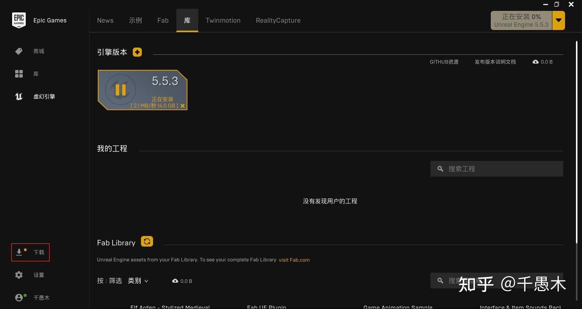This screenshot has height=309, width=582.
Task: Open the 下载 downloads panel
Action: (x=30, y=252)
